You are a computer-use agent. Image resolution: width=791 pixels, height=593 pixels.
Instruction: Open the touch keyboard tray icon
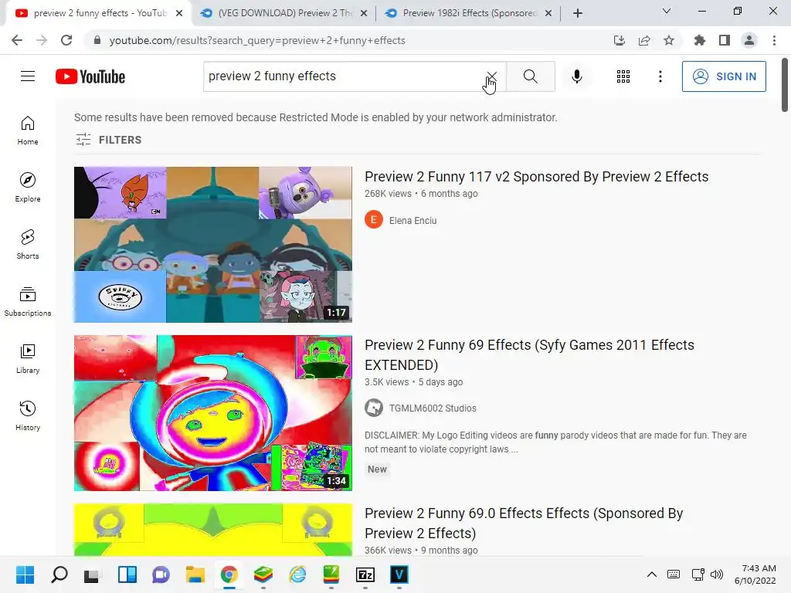674,574
